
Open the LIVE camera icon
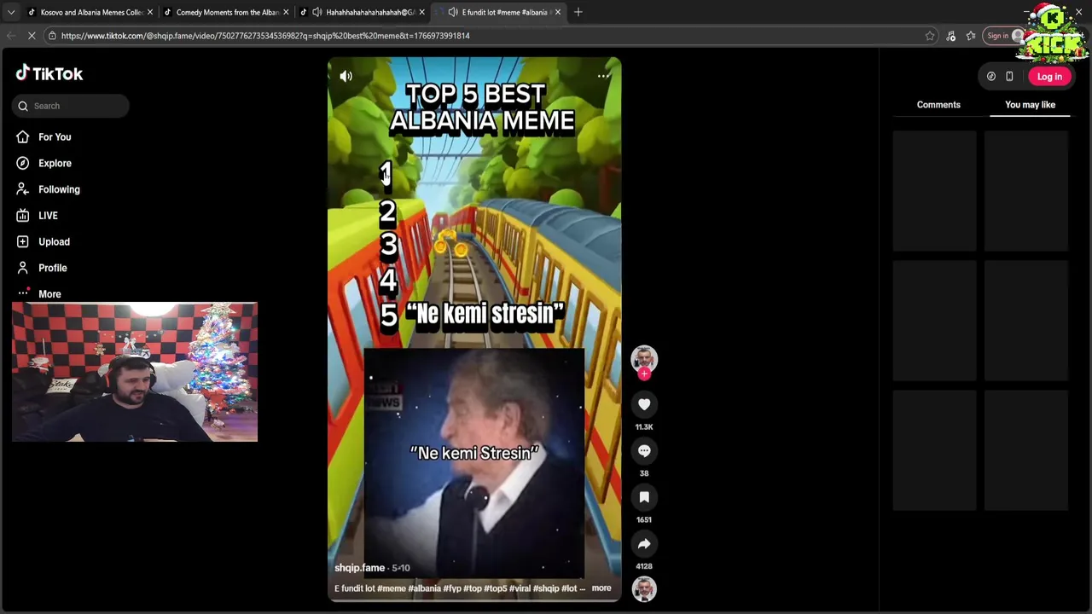(x=23, y=216)
